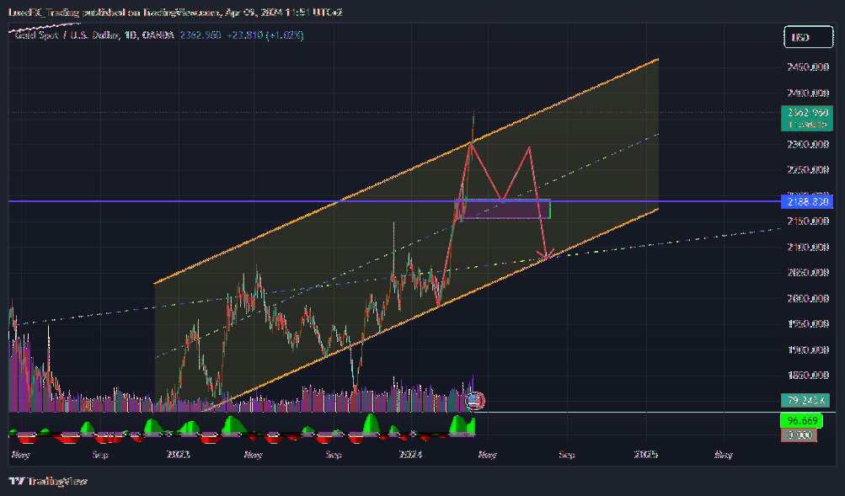Click the blue 2188.830 horizontal line label
845x496 pixels.
point(807,201)
